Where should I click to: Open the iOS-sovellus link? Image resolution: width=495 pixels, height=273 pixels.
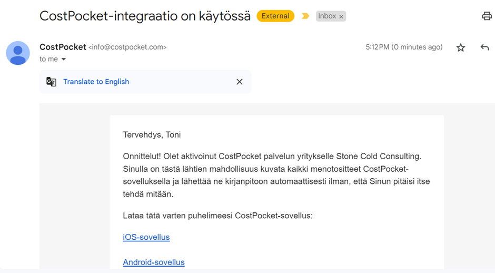tap(146, 237)
